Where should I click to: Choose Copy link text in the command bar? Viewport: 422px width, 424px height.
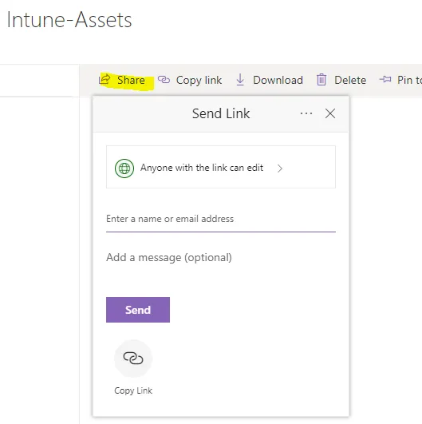pyautogui.click(x=199, y=81)
